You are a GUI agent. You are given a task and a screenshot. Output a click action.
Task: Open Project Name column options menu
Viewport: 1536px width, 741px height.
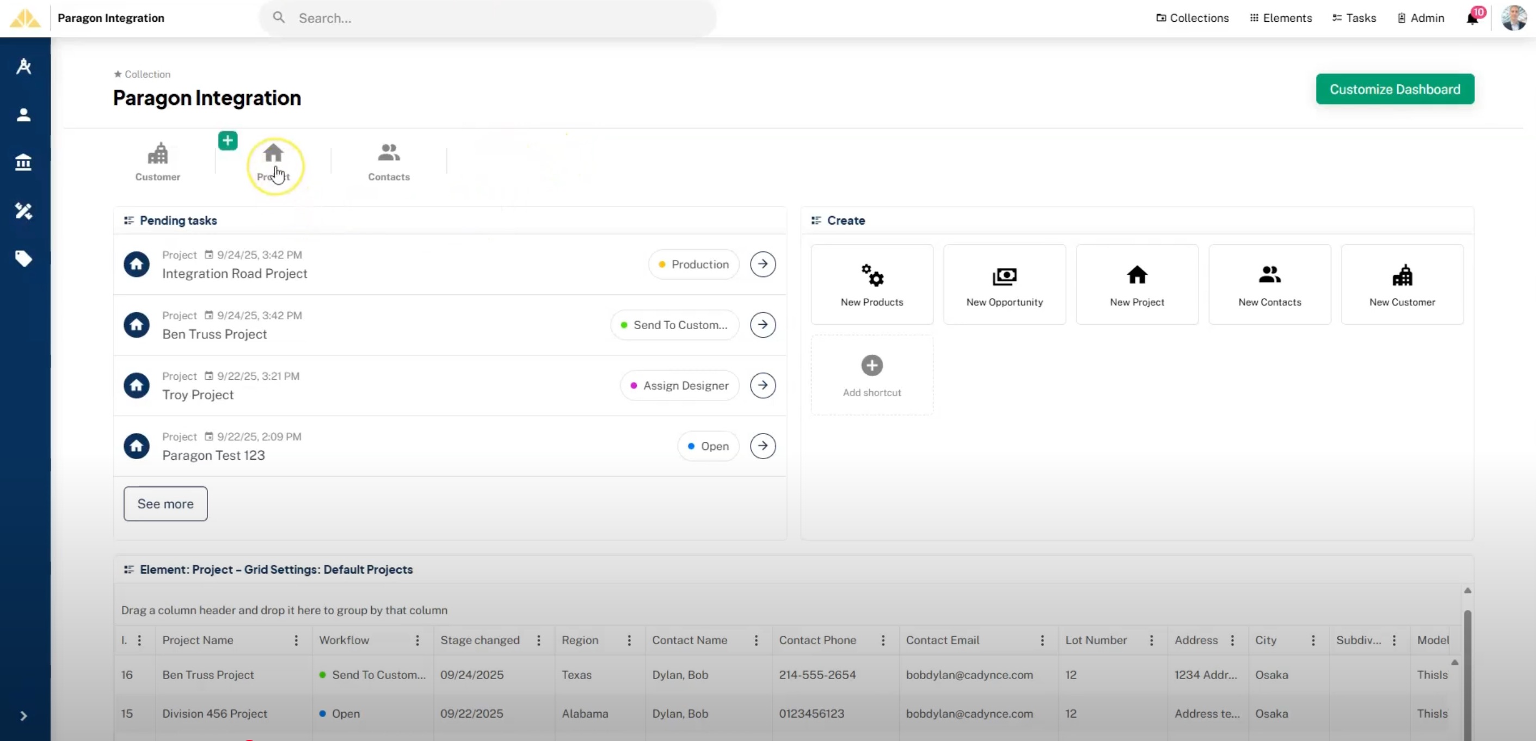tap(296, 640)
